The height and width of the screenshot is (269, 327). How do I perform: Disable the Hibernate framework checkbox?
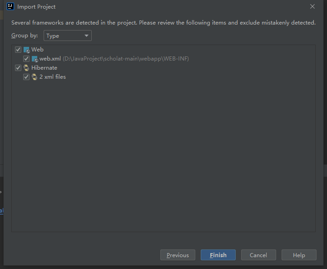coord(18,68)
